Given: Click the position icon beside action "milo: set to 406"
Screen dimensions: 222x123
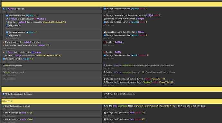Looking at the screenshot, I should 105,119.
